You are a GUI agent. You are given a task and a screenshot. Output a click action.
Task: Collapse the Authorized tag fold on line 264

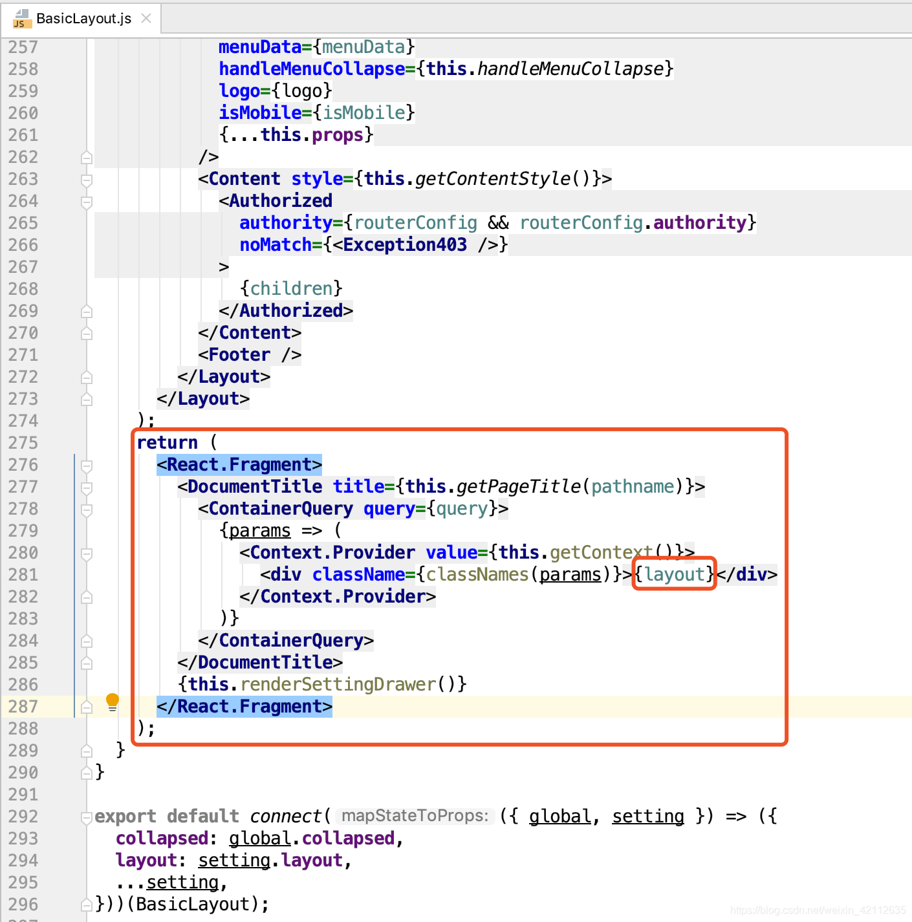click(87, 201)
